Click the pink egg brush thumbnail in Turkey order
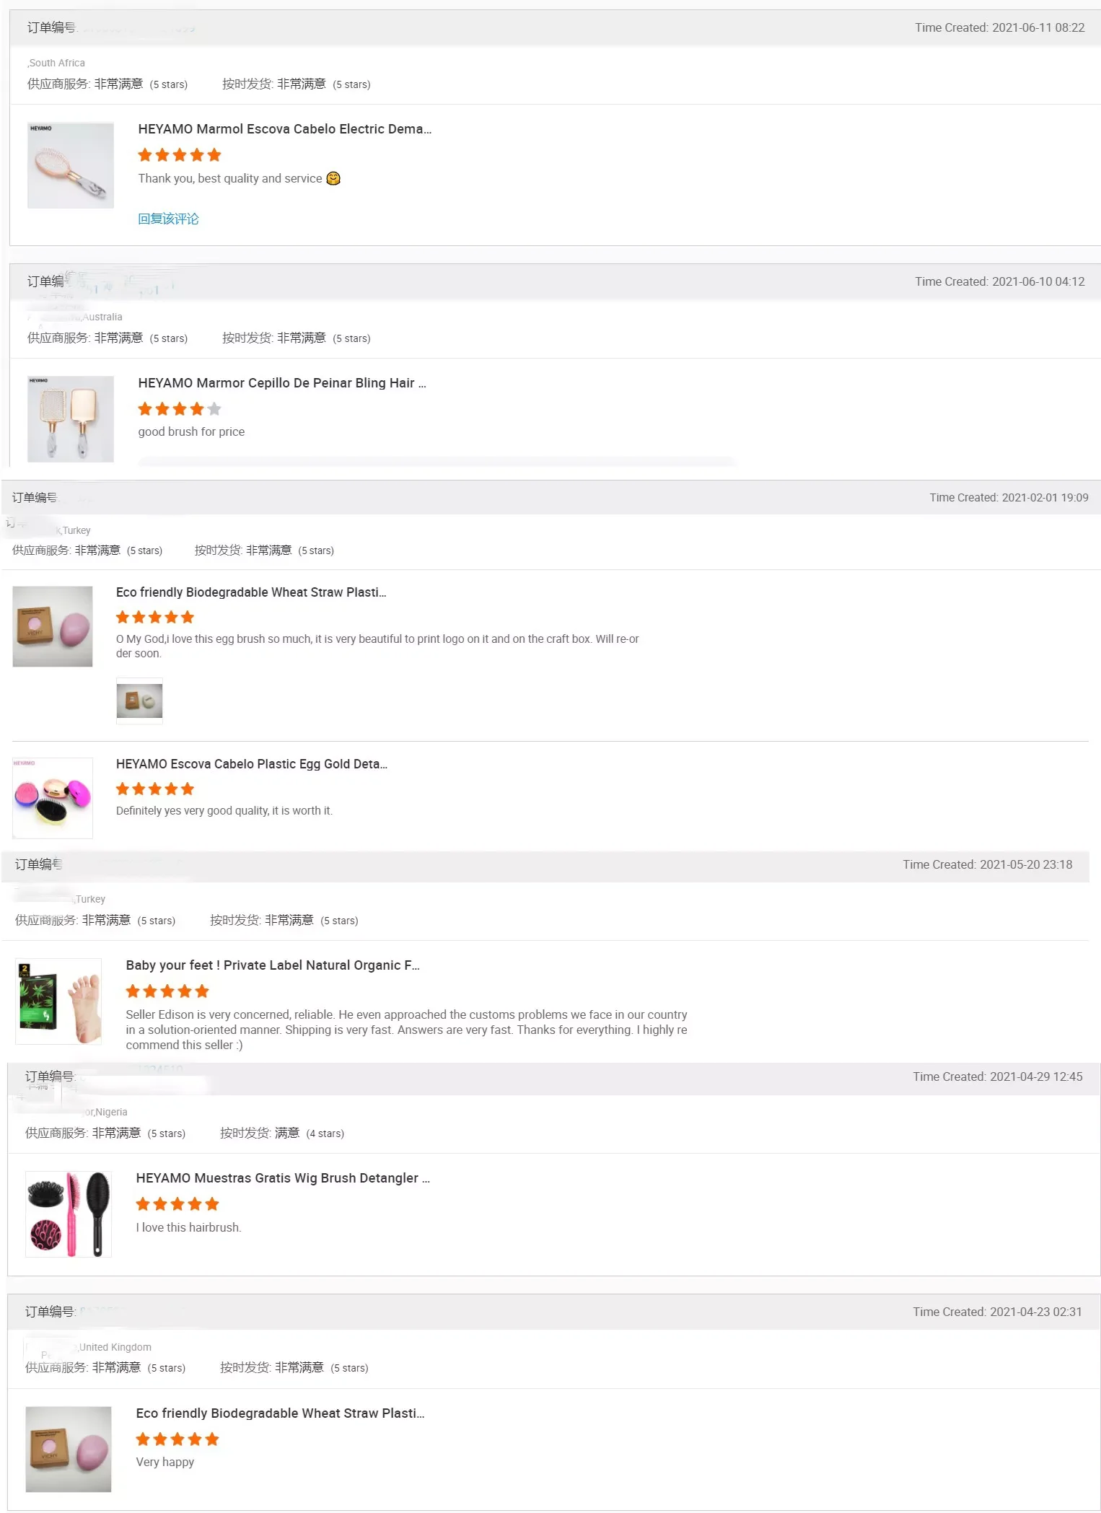 click(53, 626)
